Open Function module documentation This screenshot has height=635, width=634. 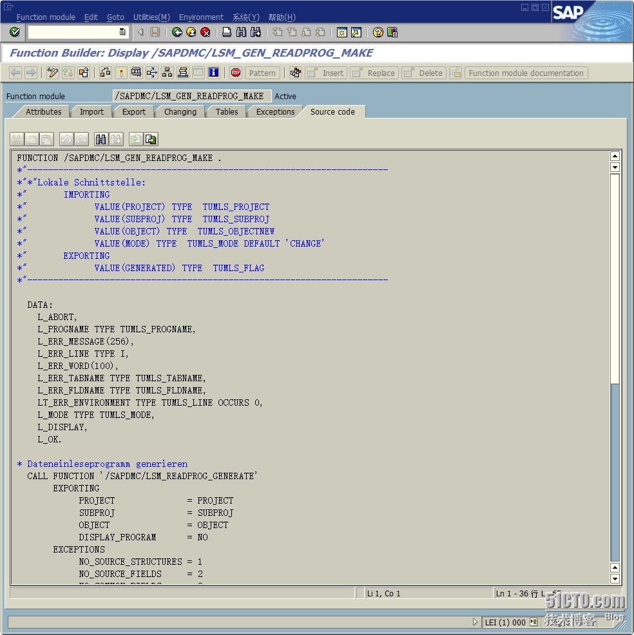pos(526,73)
